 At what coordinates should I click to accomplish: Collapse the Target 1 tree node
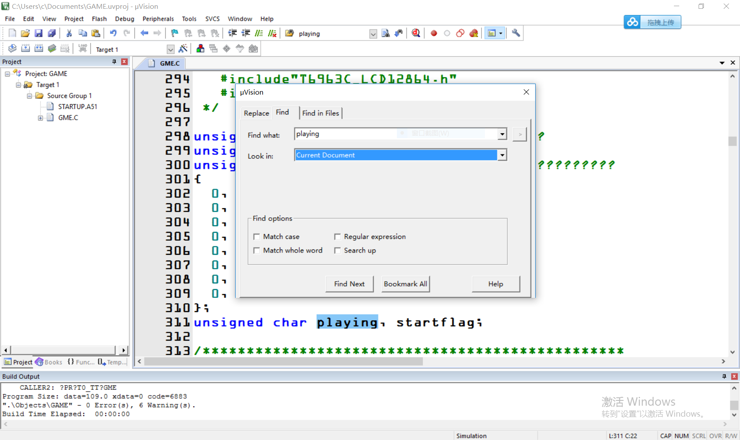[18, 85]
